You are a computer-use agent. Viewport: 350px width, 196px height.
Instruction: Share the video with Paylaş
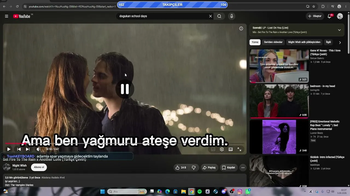(x=209, y=168)
